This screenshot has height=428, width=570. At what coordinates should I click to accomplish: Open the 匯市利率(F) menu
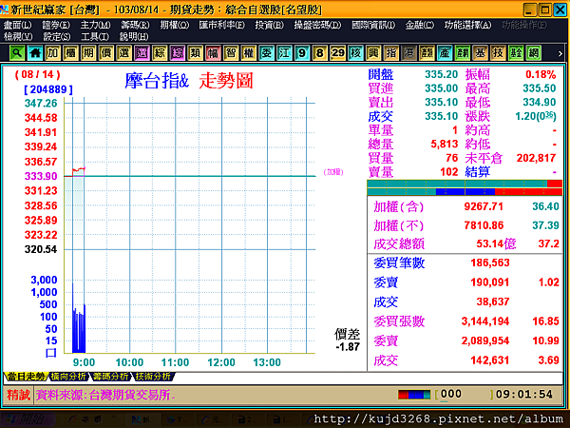(x=221, y=25)
